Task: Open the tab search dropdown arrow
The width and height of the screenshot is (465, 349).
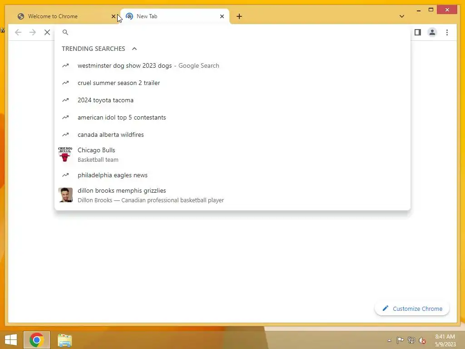Action: 401,16
